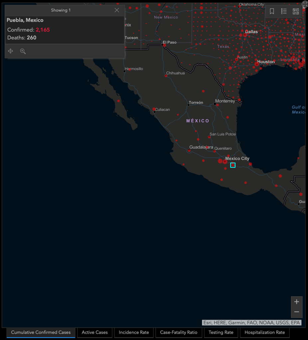Image resolution: width=308 pixels, height=340 pixels.
Task: Zoom out using the minus button
Action: [x=297, y=312]
